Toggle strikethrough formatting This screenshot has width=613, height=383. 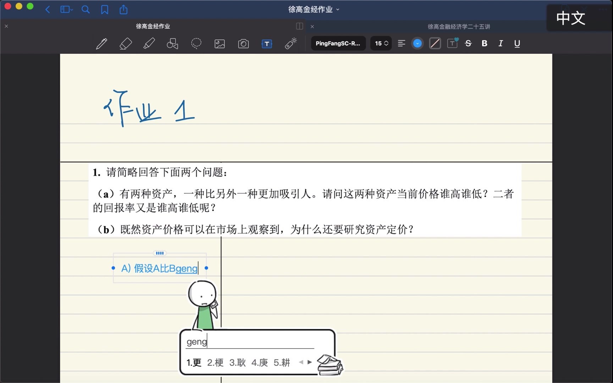tap(468, 43)
